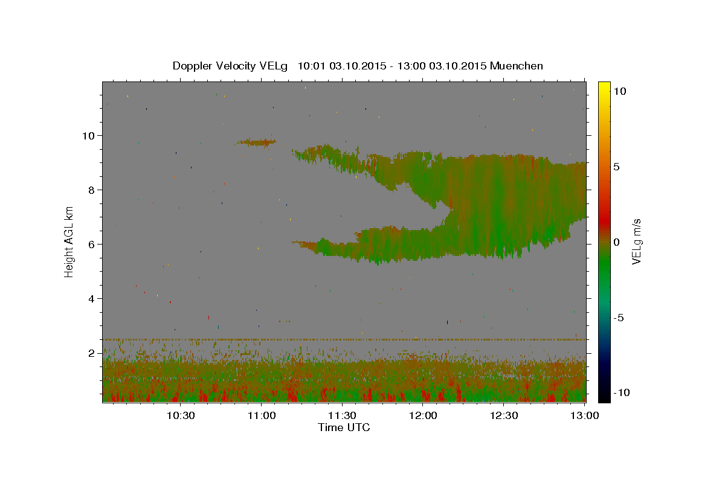Click the large cloud layer around 12:30 UTC
The width and height of the screenshot is (725, 483).
(504, 205)
